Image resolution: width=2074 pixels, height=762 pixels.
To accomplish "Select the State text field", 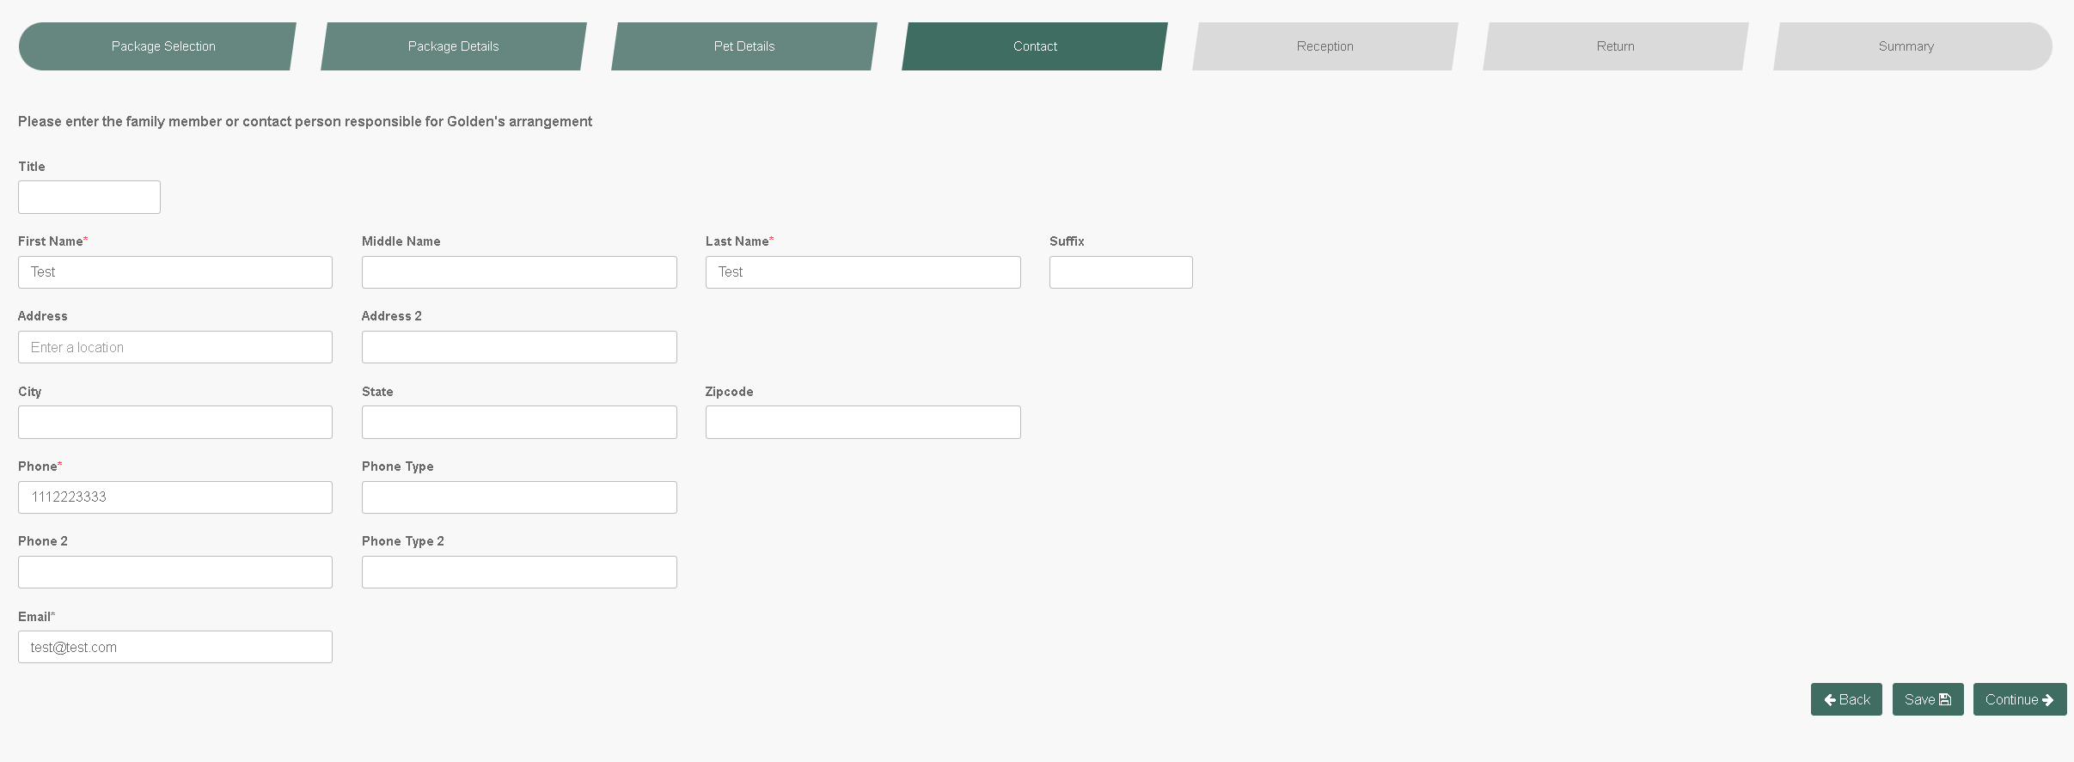I will [519, 423].
